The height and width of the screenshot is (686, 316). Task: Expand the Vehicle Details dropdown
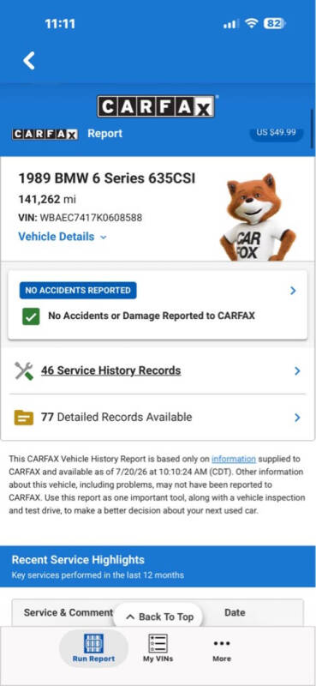[x=62, y=237]
